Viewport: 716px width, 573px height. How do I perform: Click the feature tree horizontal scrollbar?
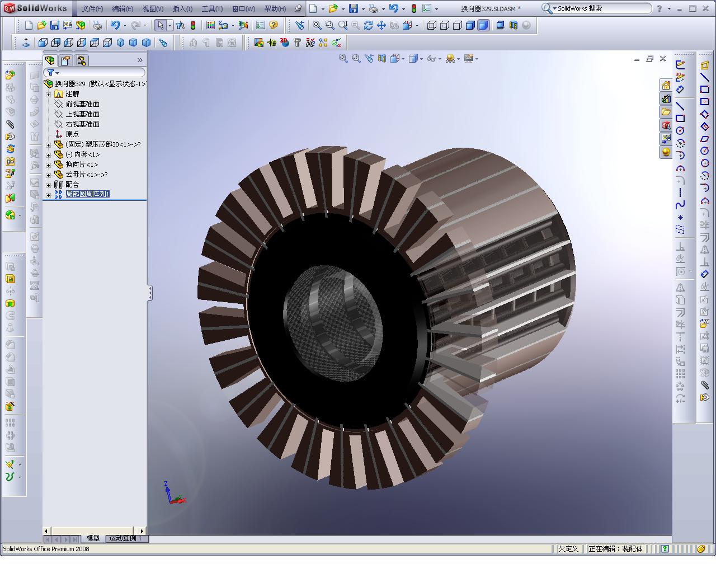tap(95, 530)
